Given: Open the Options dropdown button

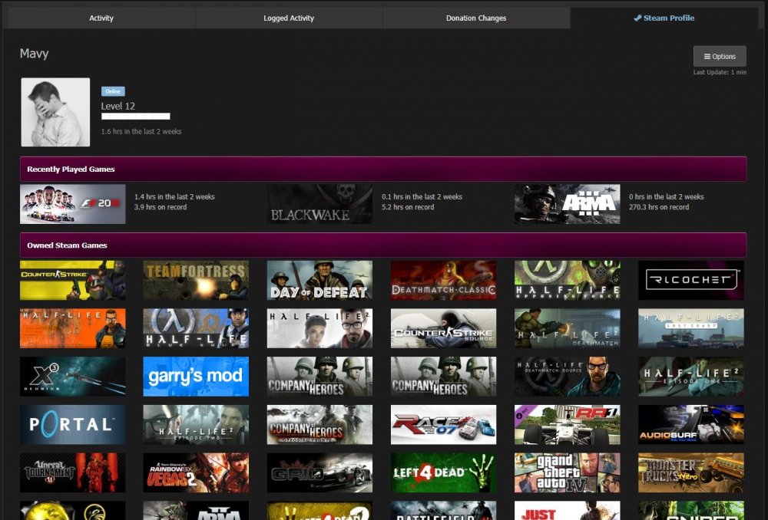Looking at the screenshot, I should coord(720,56).
